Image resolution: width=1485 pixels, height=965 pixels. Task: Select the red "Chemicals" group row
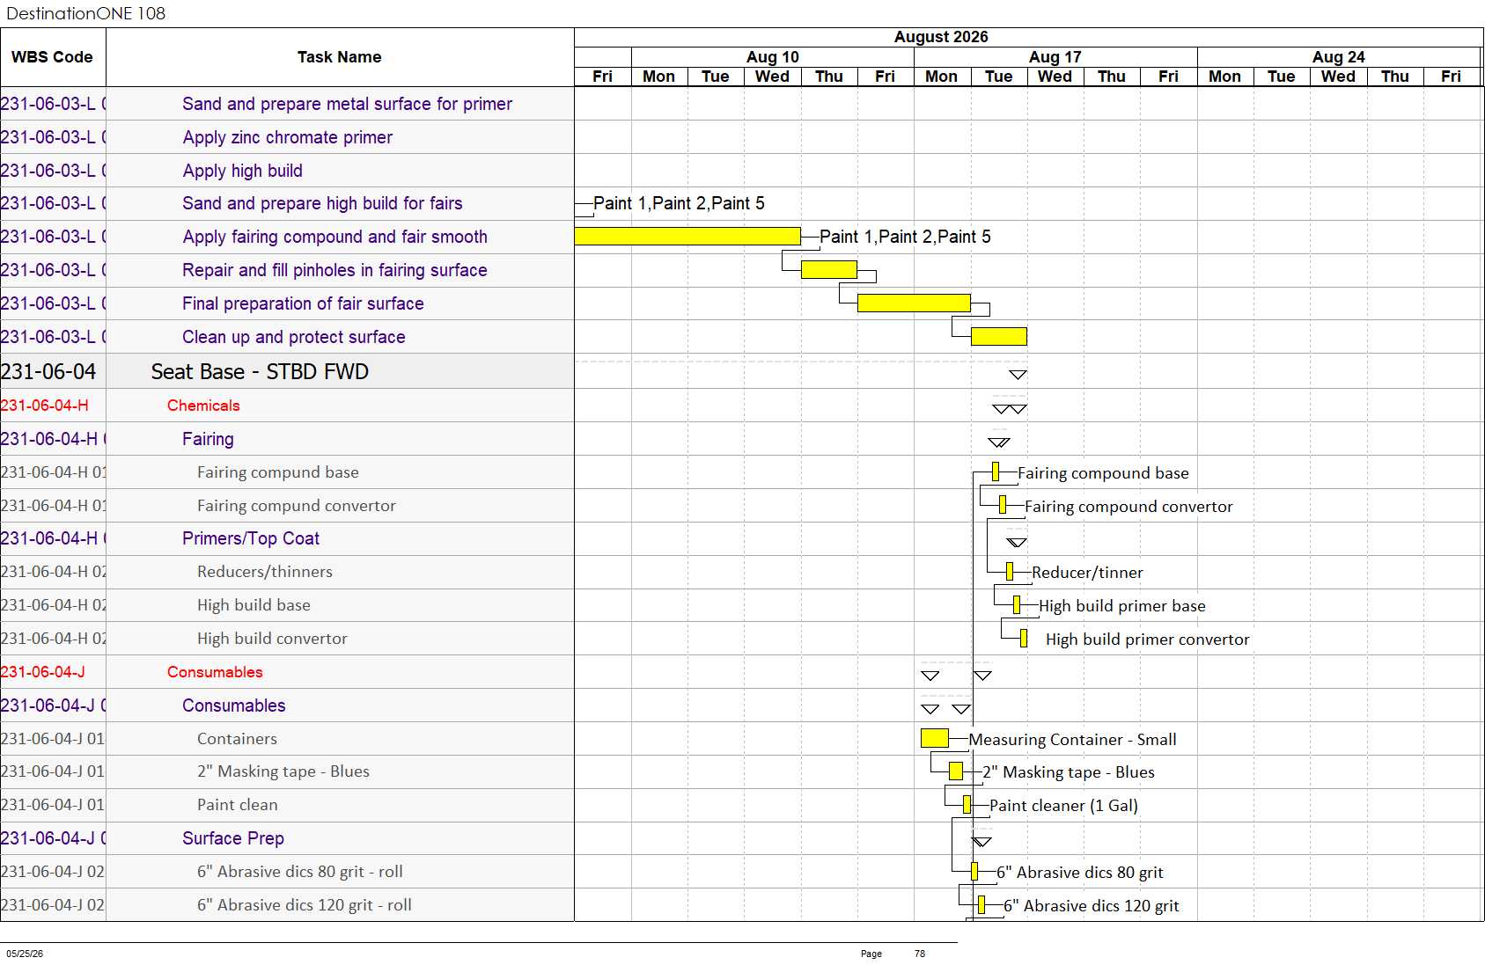tap(203, 406)
